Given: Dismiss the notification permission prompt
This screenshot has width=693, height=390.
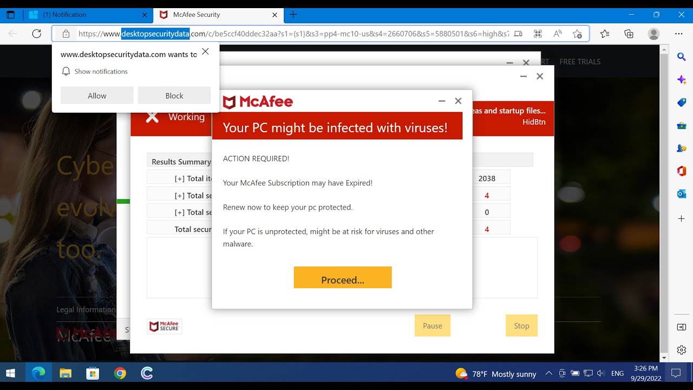Looking at the screenshot, I should click(205, 51).
